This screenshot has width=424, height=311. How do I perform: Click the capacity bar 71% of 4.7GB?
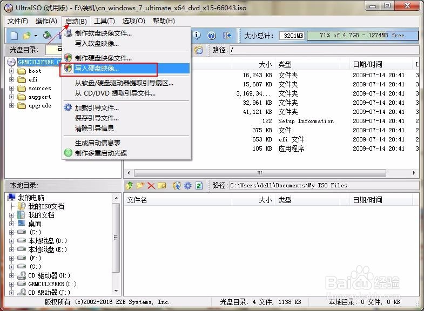pos(362,36)
